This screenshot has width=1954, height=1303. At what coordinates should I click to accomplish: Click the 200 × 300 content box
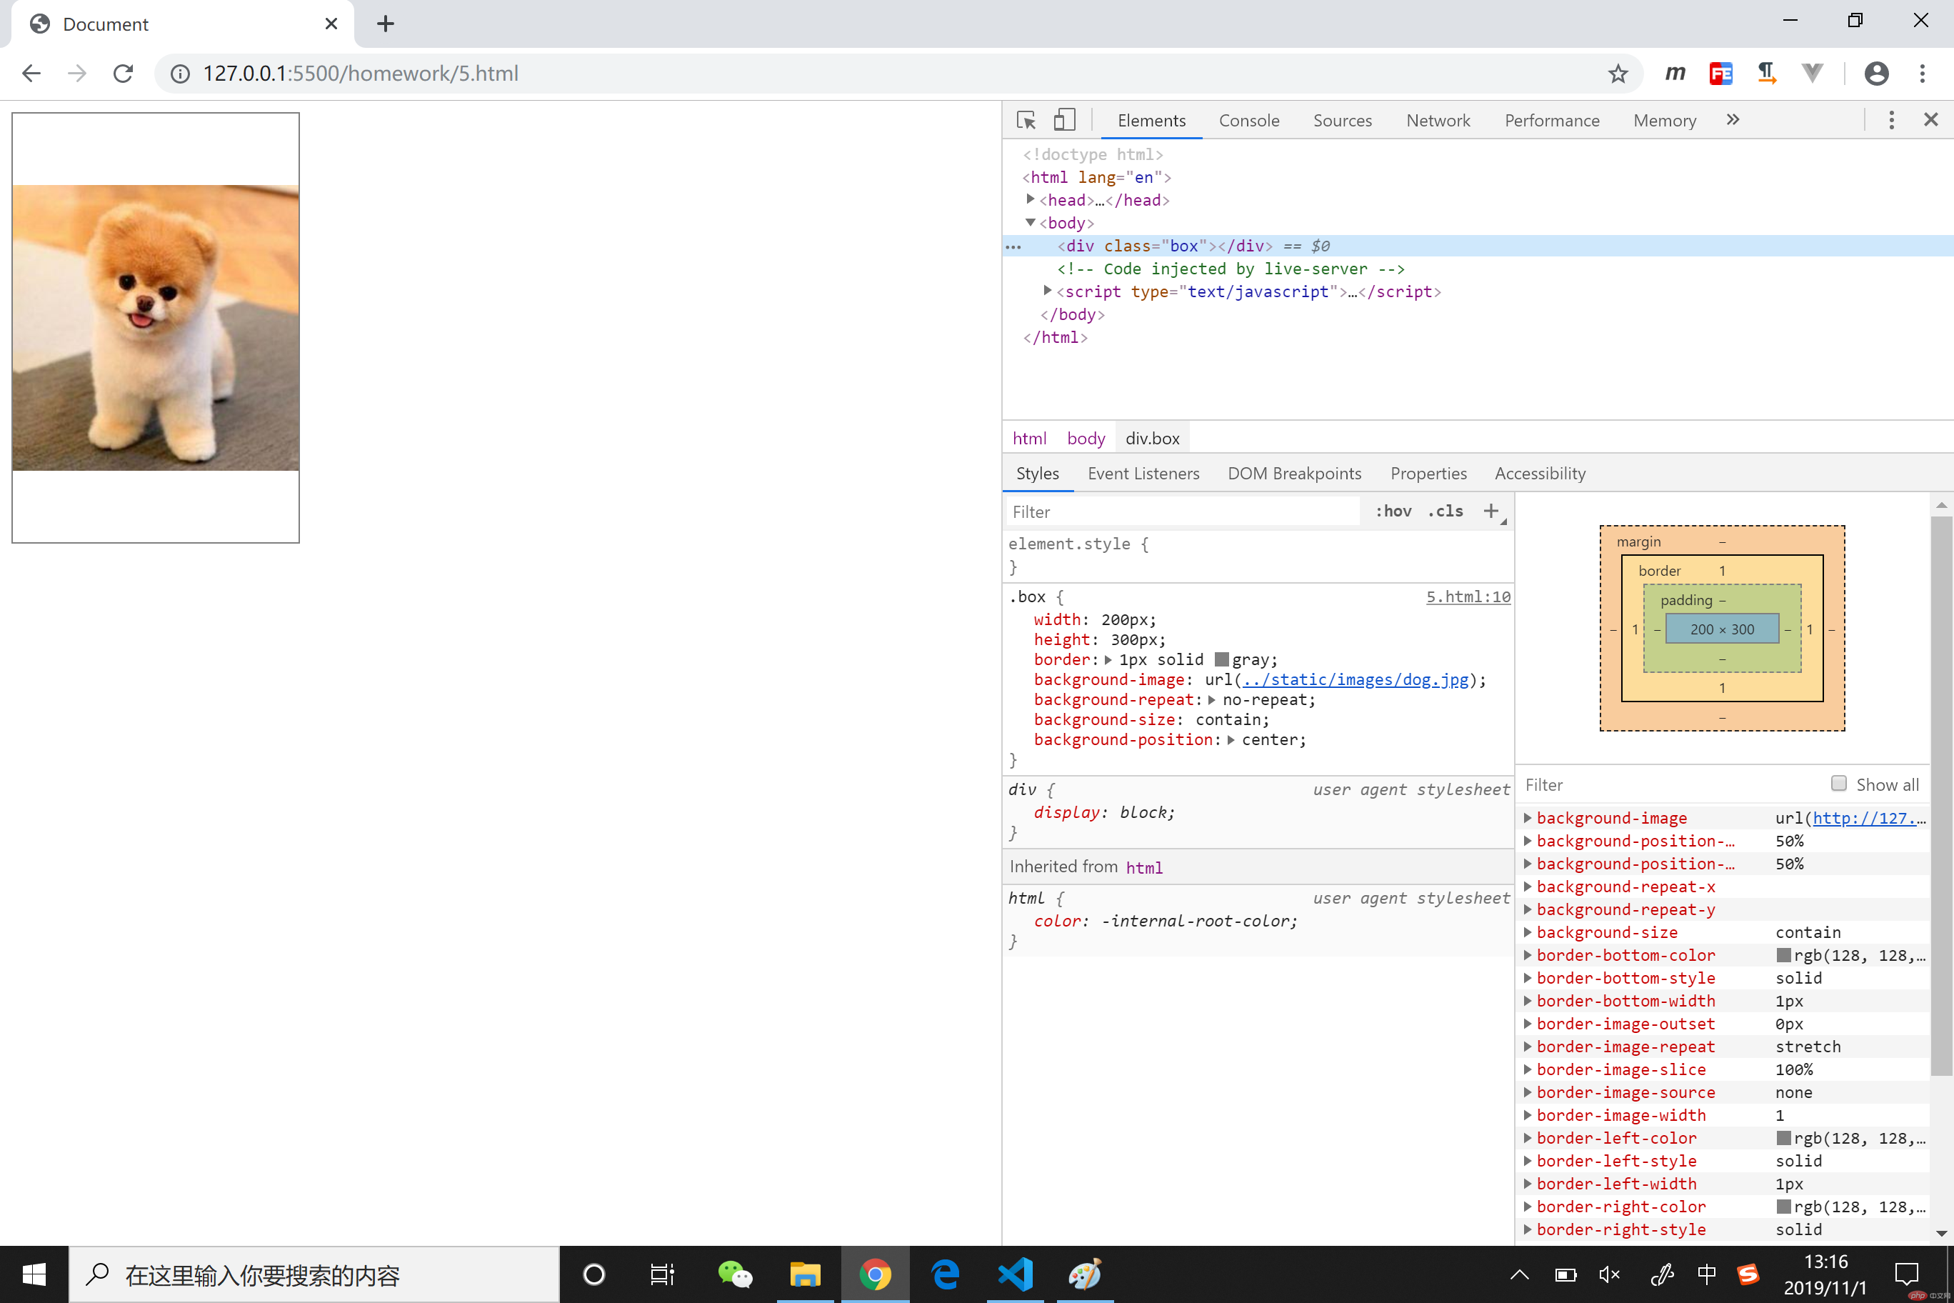1721,629
